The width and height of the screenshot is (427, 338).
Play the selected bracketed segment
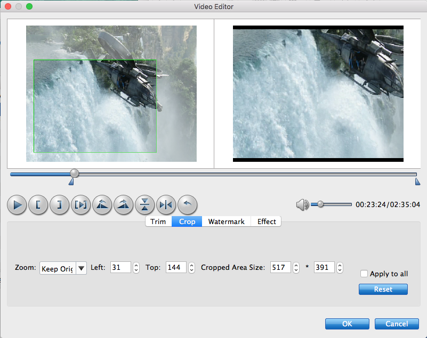[80, 204]
